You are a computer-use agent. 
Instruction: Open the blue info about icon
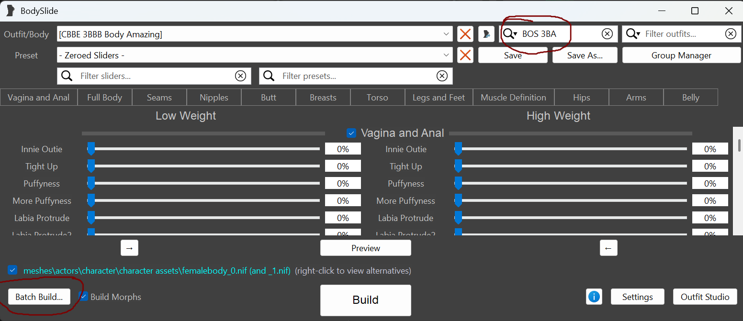tap(594, 297)
